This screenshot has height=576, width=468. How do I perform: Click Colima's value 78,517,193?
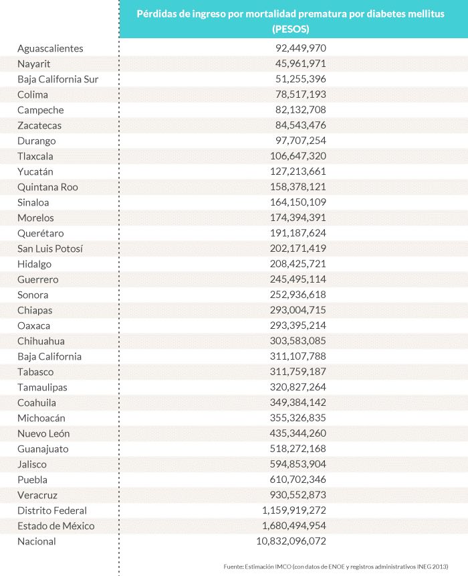301,94
